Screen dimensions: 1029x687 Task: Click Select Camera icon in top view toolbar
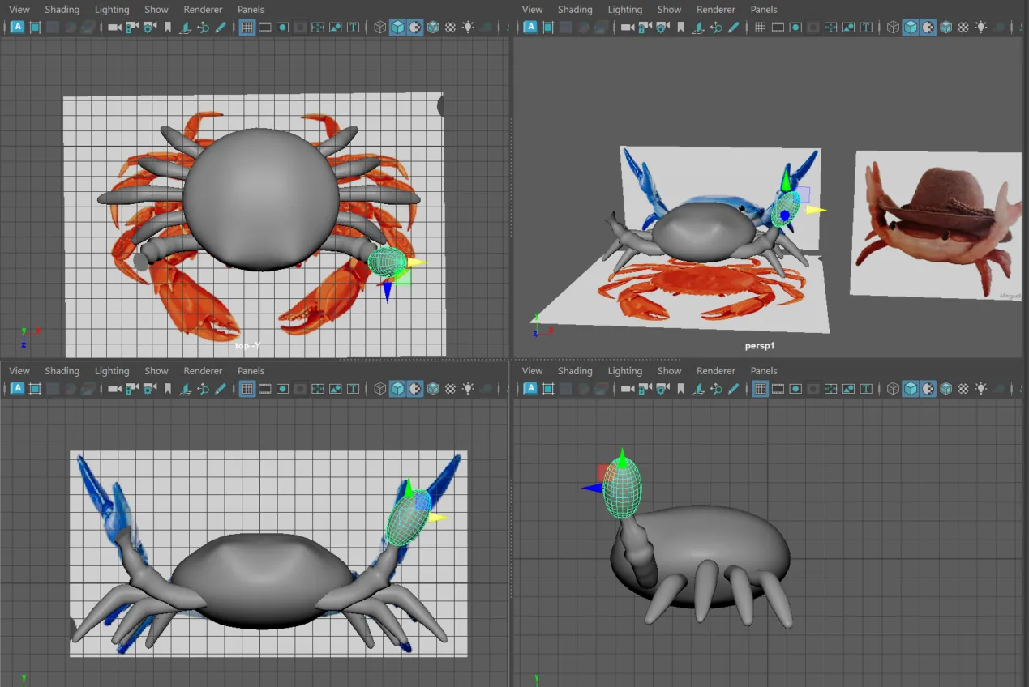point(114,27)
